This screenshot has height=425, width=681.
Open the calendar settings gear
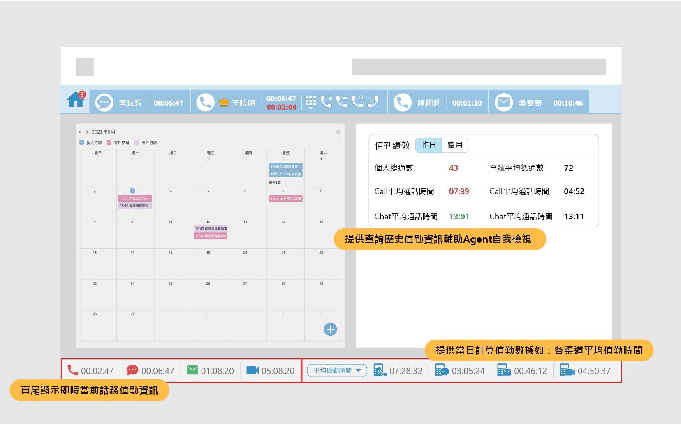tap(338, 132)
